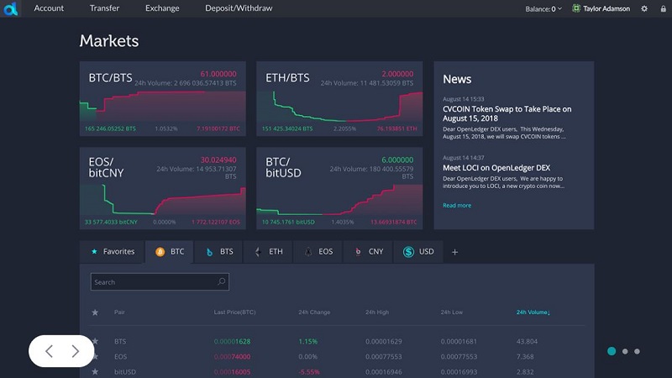
Task: Click the BitShares icon on BTS tab
Action: point(209,252)
